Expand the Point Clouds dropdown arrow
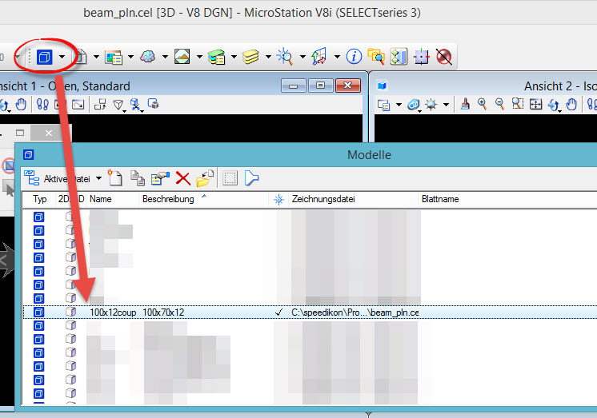This screenshot has width=597, height=418. 165,57
